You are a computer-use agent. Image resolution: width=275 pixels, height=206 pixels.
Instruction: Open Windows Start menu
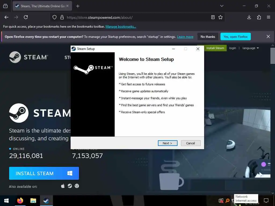tap(6, 201)
